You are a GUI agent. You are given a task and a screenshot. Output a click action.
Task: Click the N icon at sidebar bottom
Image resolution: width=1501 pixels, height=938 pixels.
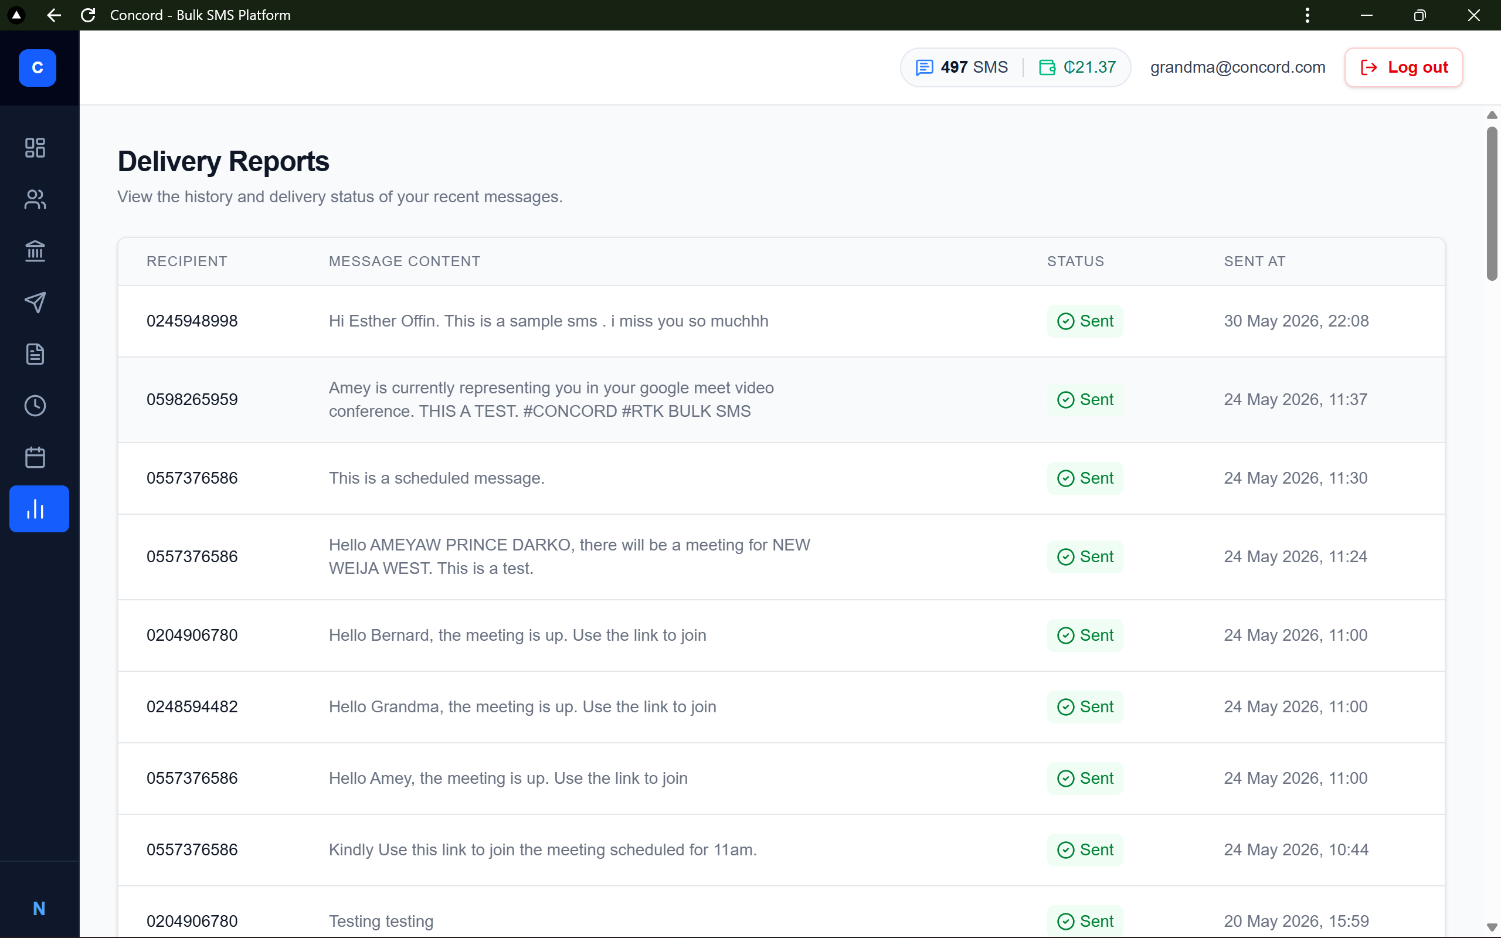coord(39,908)
